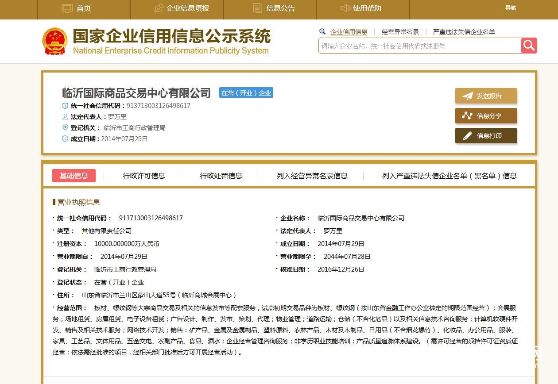This screenshot has height=384, width=558.
Task: Open the 行政处罚信息 tab
Action: (x=221, y=176)
